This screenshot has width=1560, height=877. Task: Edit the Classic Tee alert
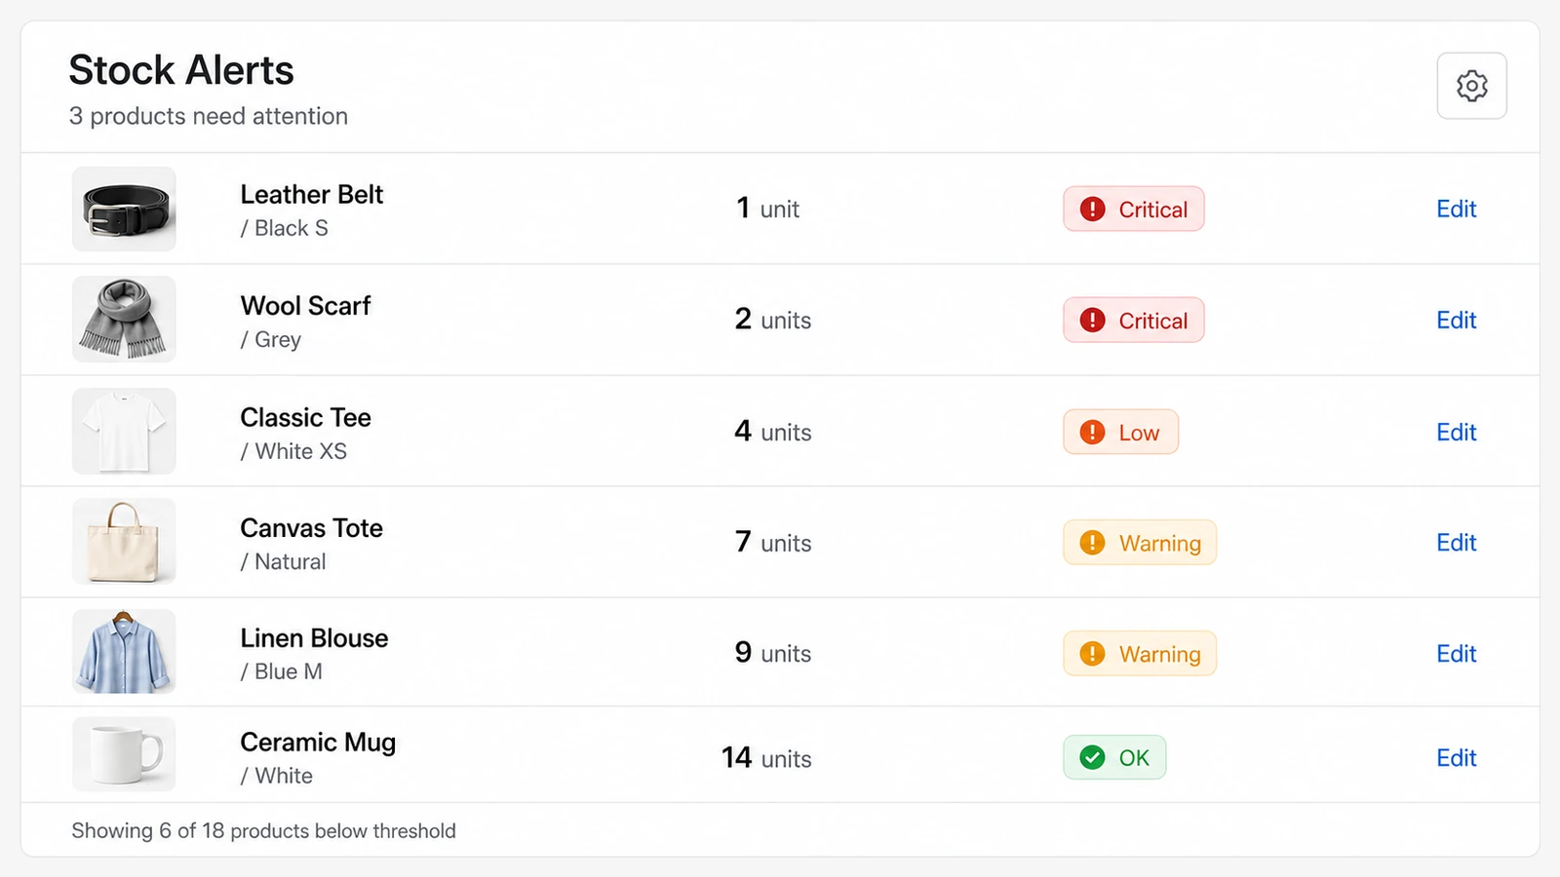point(1456,432)
